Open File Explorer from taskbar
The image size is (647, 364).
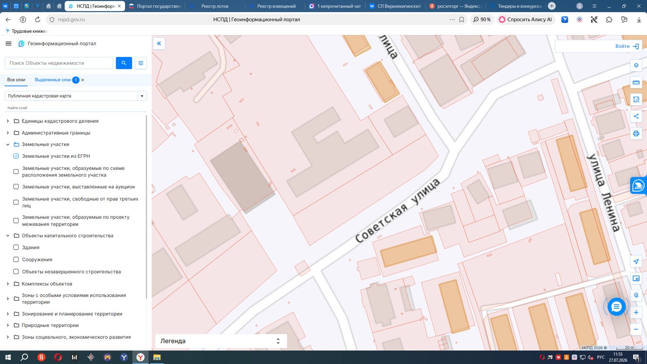(x=157, y=357)
